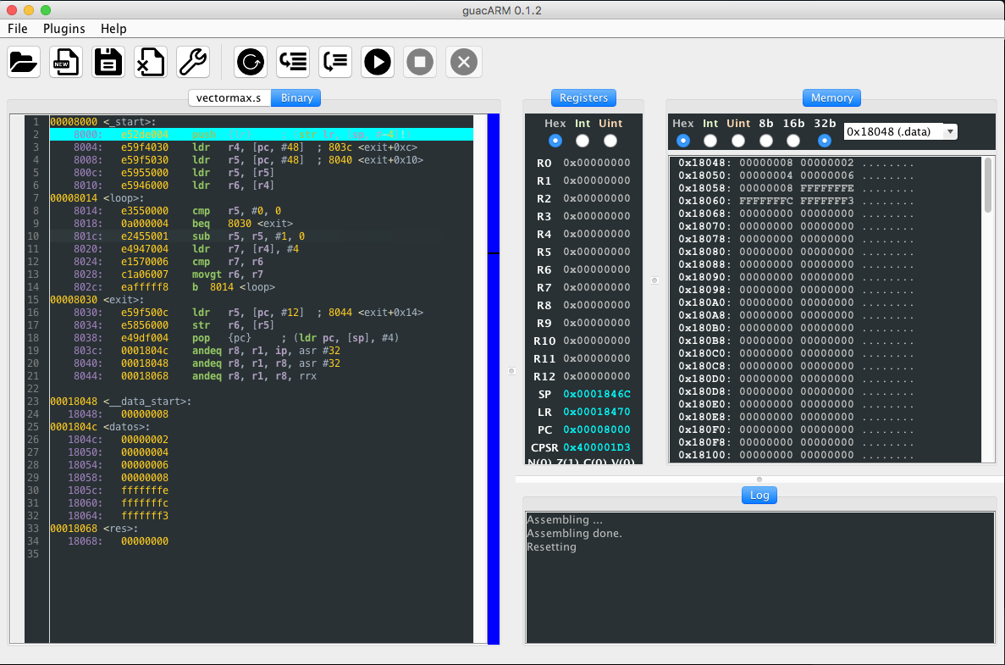Select Hex format for registers
Screen dimensions: 1005x665
tap(555, 141)
